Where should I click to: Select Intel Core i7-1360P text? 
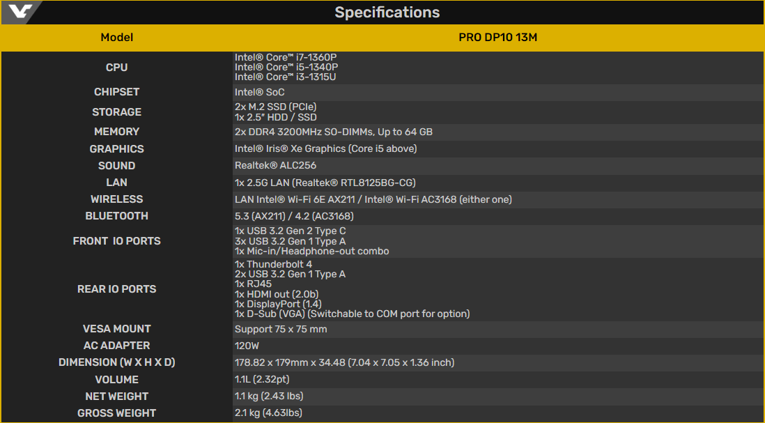(x=286, y=58)
